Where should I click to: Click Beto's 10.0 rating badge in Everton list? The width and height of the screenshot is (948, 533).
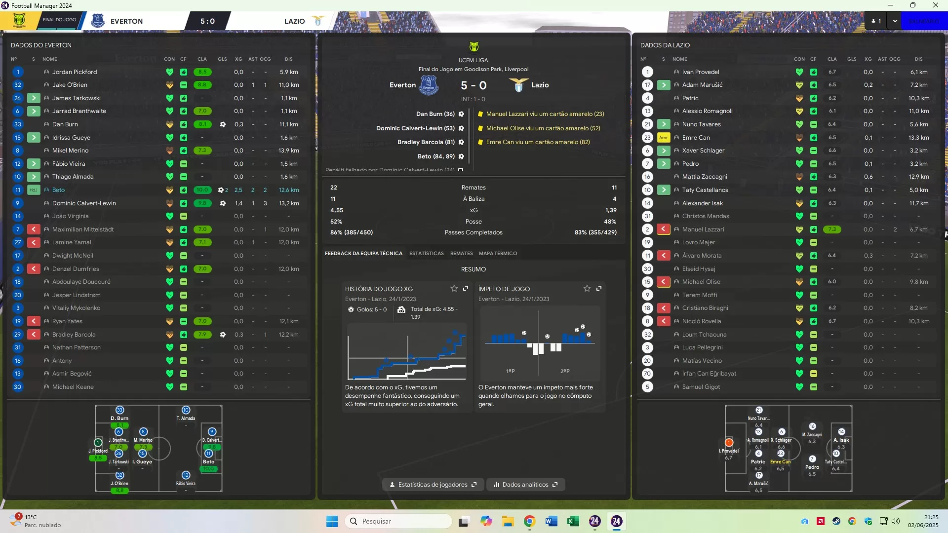coord(202,190)
